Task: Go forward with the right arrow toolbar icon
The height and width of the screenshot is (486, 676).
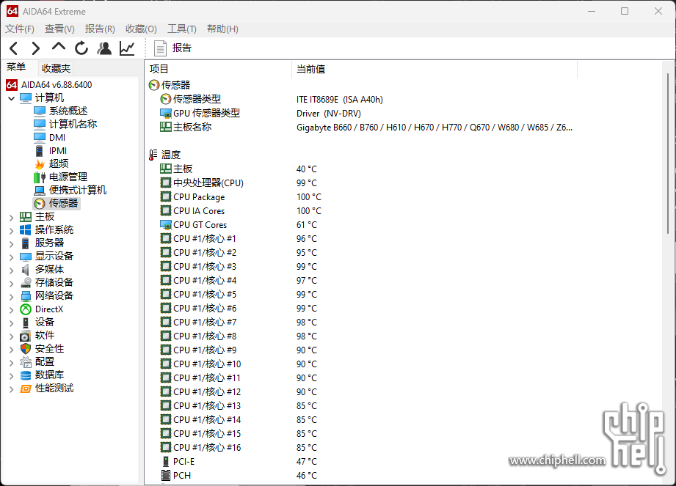Action: click(36, 48)
